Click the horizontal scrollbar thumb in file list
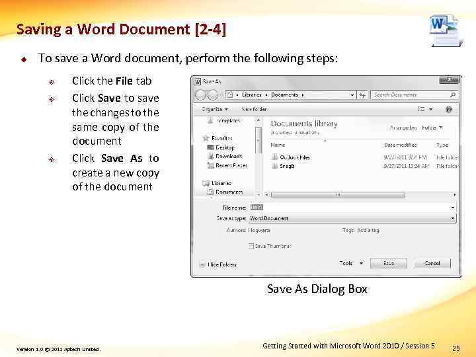The height and width of the screenshot is (357, 476). (338, 194)
